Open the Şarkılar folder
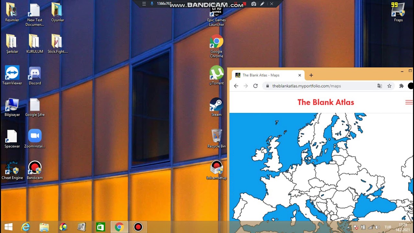Screen dimensions: 414x233 tap(12, 44)
